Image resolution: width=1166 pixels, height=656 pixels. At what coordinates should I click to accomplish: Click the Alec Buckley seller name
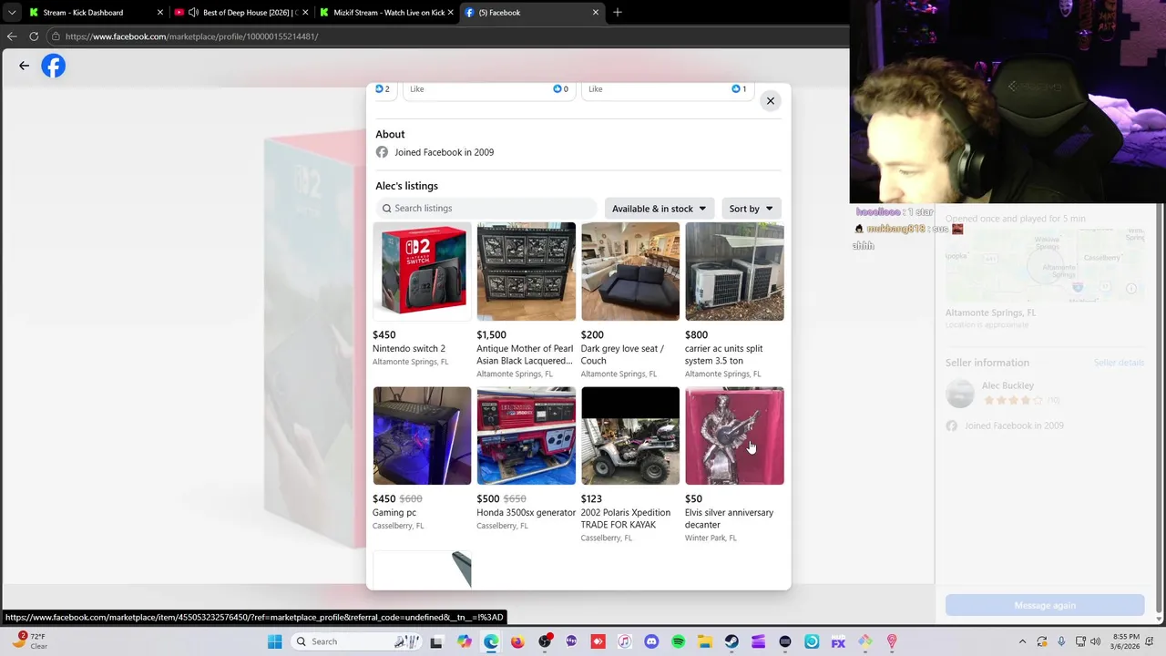(1007, 385)
